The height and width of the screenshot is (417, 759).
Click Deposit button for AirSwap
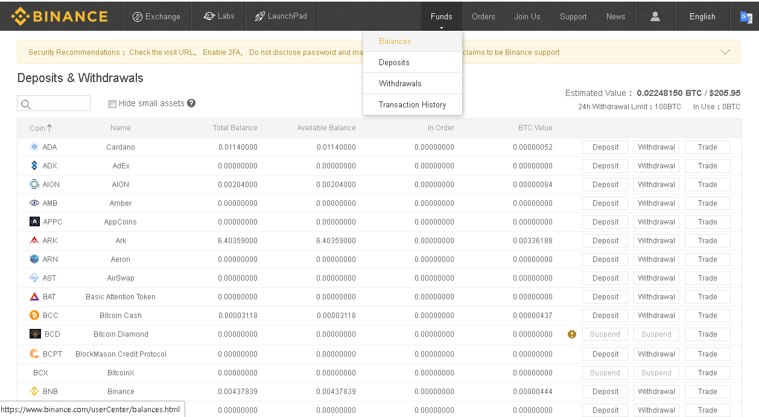(x=605, y=278)
